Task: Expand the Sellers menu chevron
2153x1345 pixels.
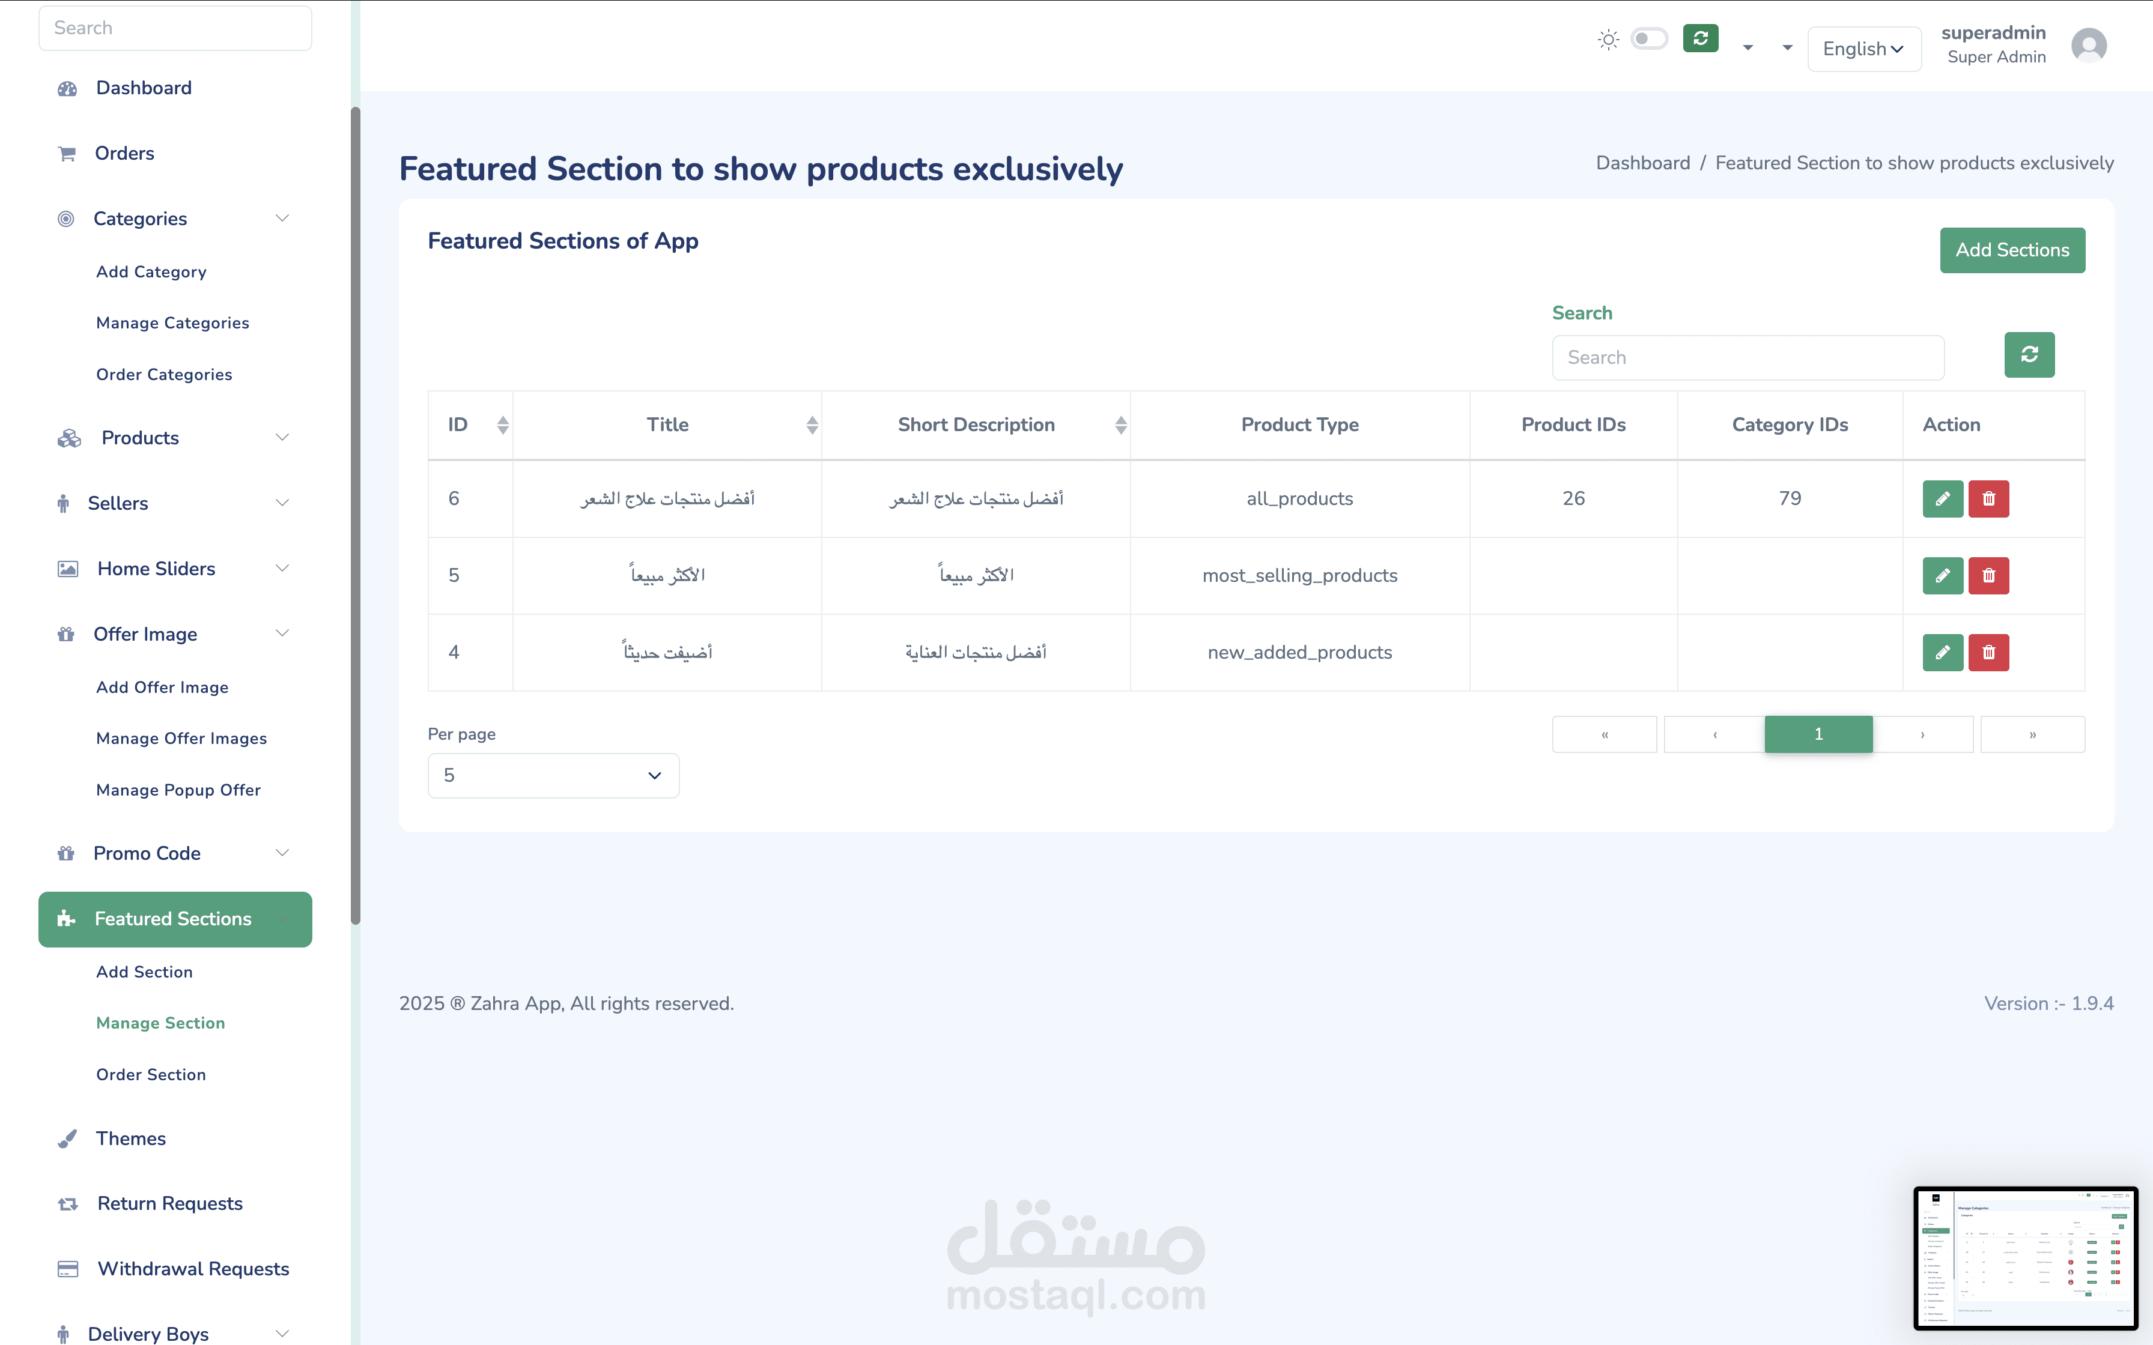Action: [282, 504]
